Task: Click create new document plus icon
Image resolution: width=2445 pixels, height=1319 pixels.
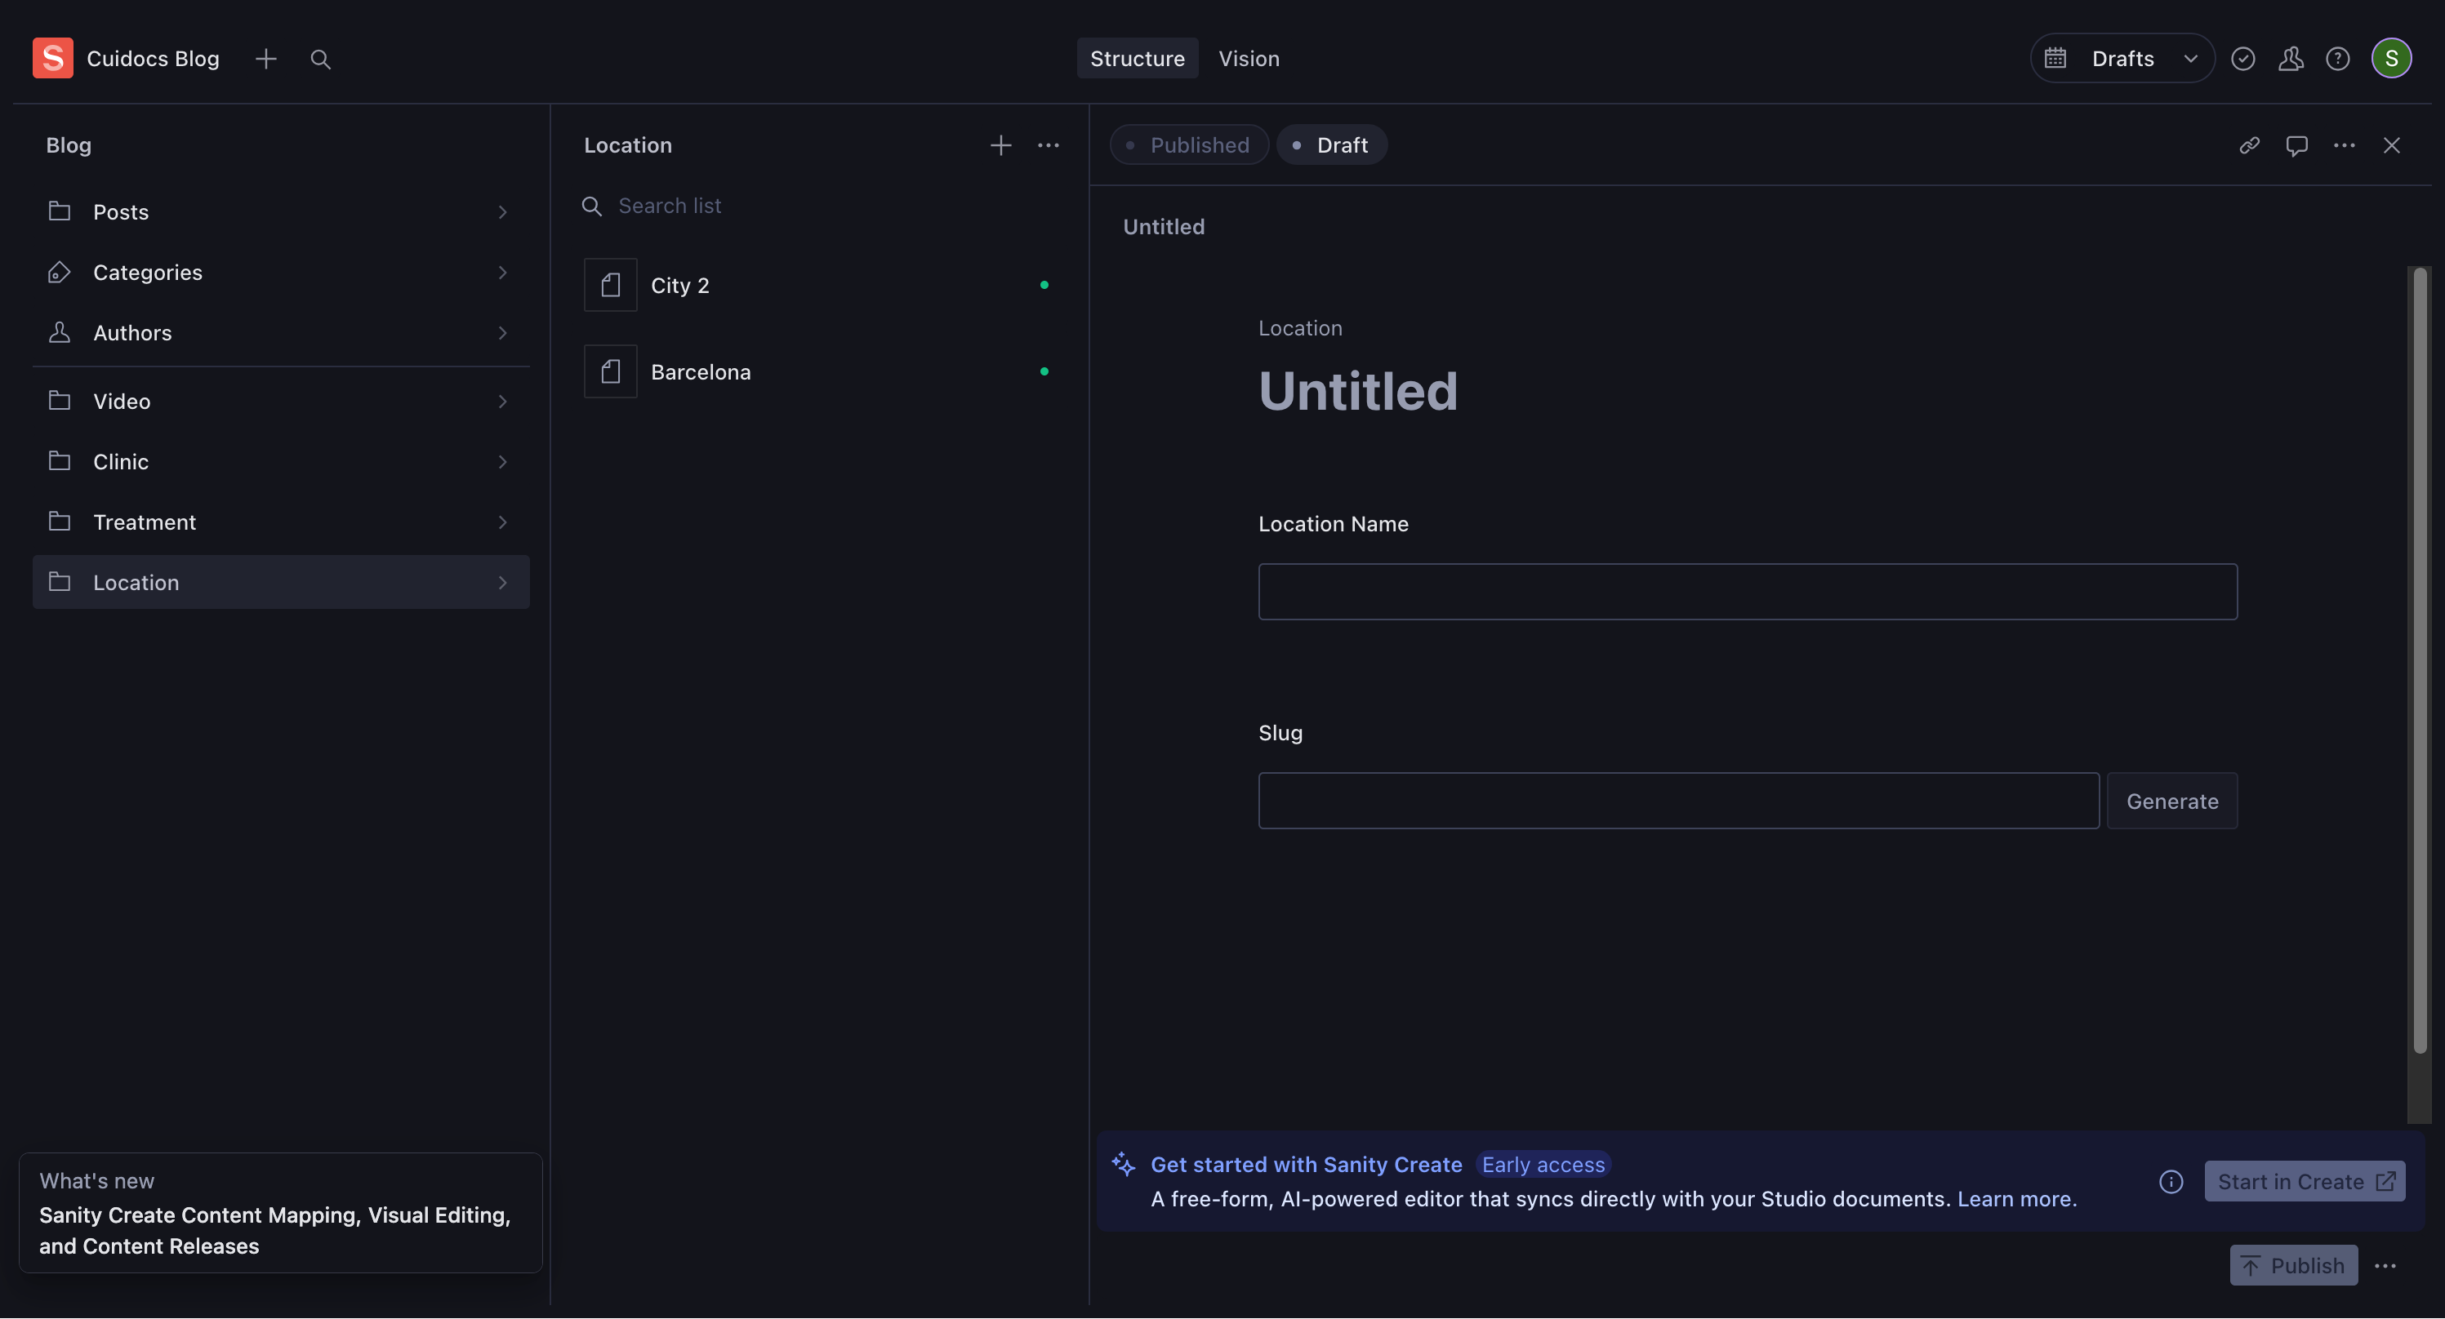Action: click(x=265, y=59)
